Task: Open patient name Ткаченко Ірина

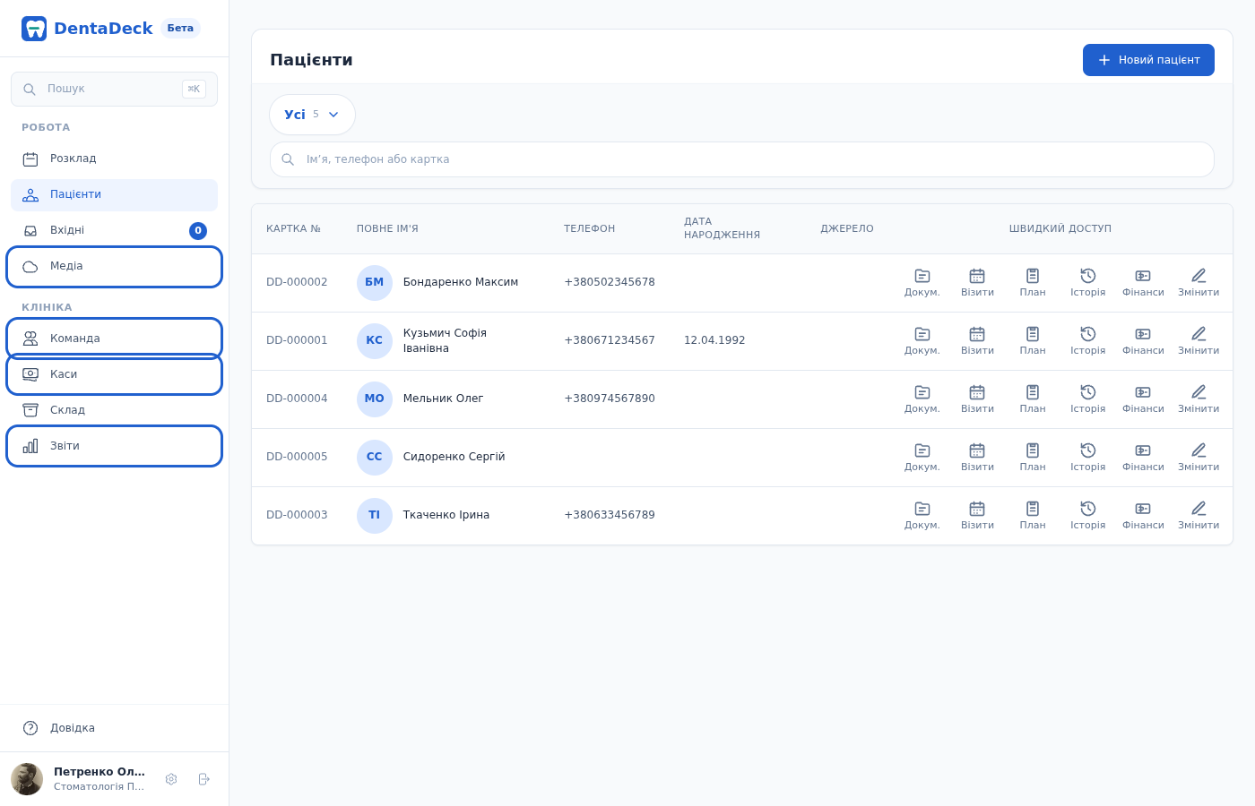Action: coord(446,515)
